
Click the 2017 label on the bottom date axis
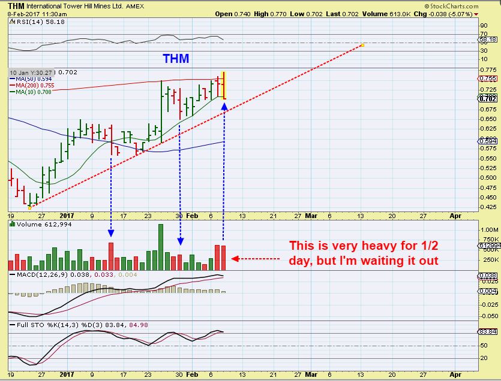[67, 374]
